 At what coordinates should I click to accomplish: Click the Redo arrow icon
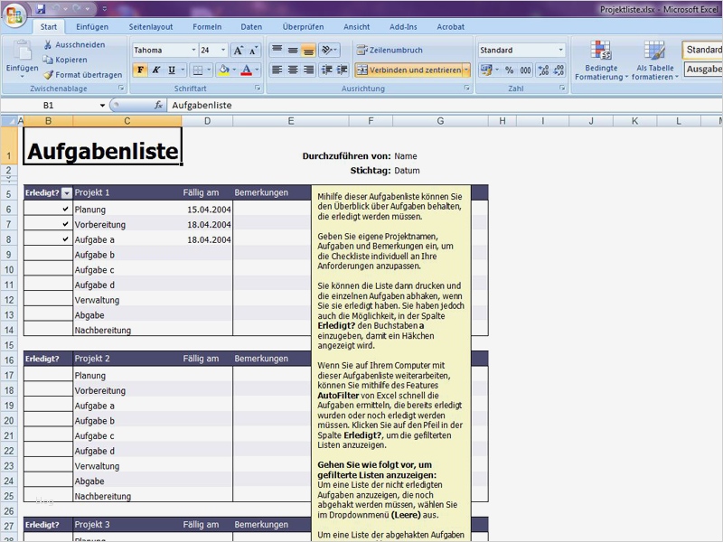[77, 8]
